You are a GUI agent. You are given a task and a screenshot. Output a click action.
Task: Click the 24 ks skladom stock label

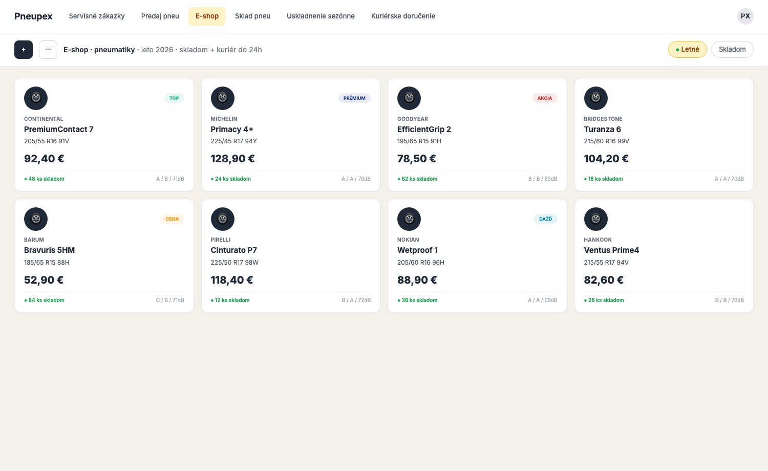click(x=231, y=179)
